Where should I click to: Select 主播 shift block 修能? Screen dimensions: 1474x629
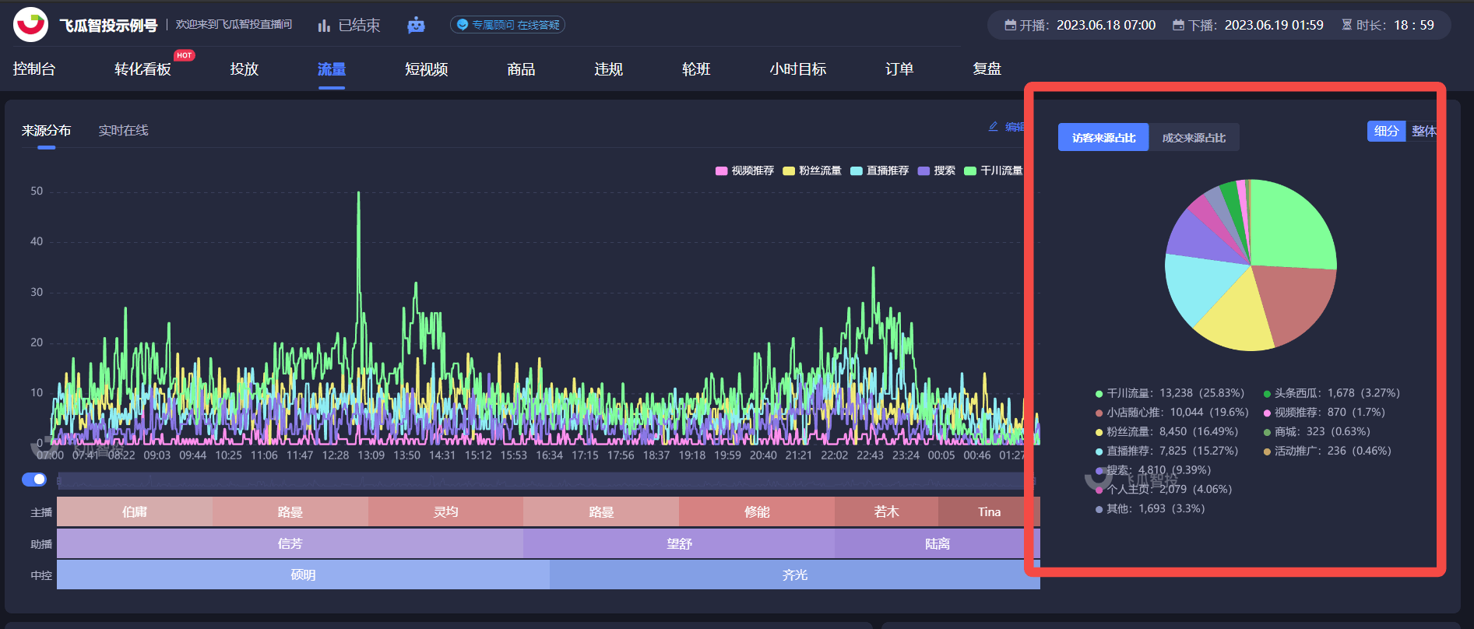coord(757,511)
